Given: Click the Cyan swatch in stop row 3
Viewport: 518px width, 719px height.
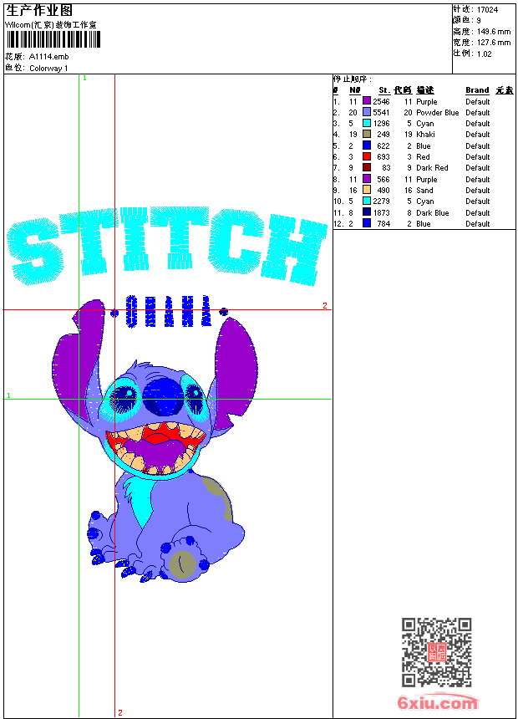Looking at the screenshot, I should pyautogui.click(x=367, y=123).
